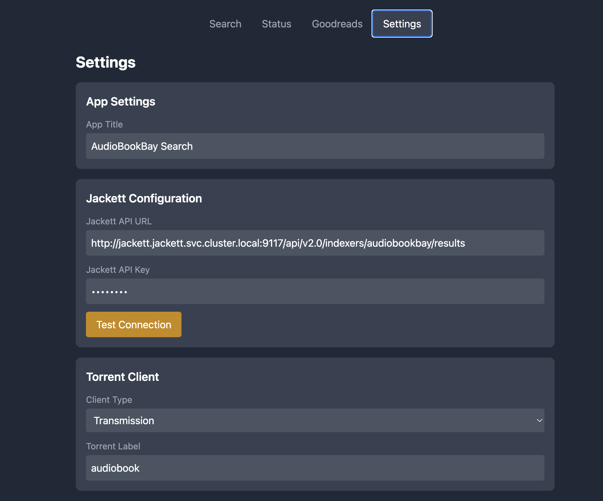Click the Jackett API Key label
Viewport: 603px width, 501px height.
118,270
